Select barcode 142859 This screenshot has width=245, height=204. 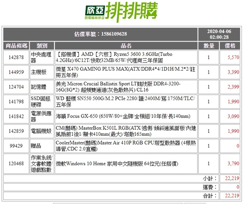(16, 131)
